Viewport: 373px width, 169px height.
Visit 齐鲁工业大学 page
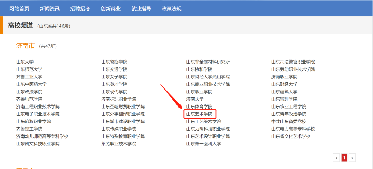tap(29, 77)
